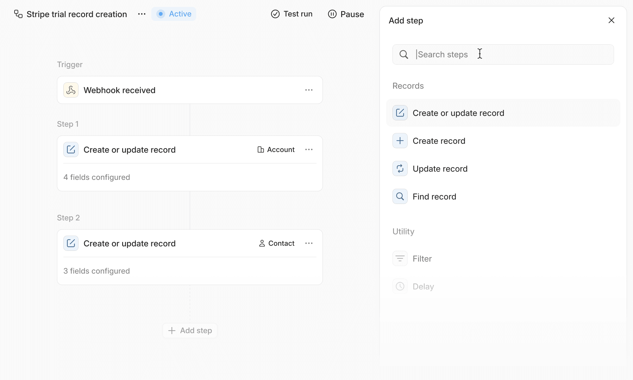The height and width of the screenshot is (380, 633).
Task: Pick the Update record cycle icon
Action: coord(400,169)
